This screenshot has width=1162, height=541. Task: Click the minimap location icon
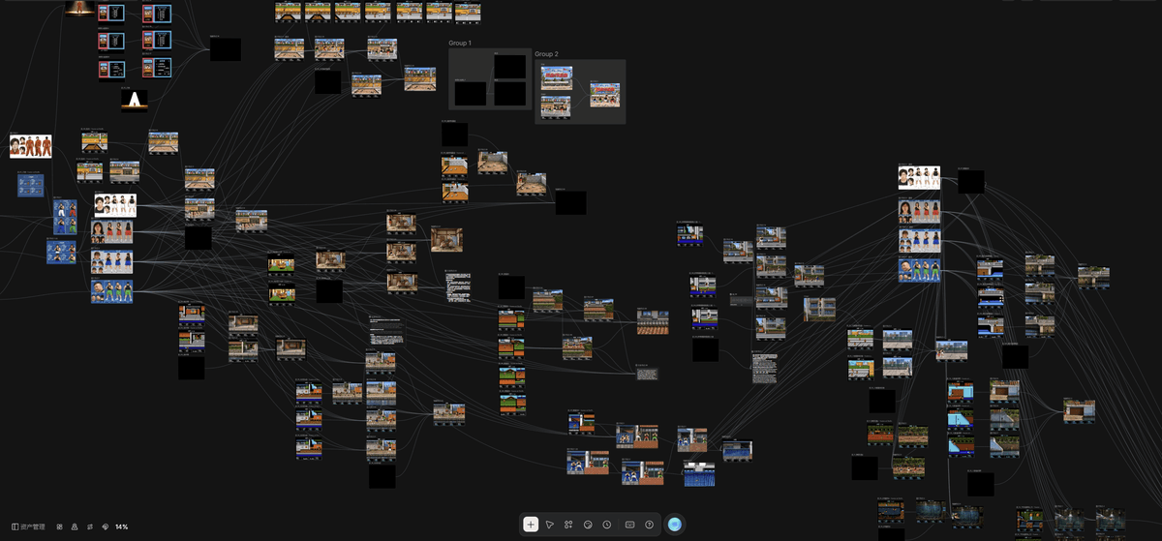pos(105,526)
